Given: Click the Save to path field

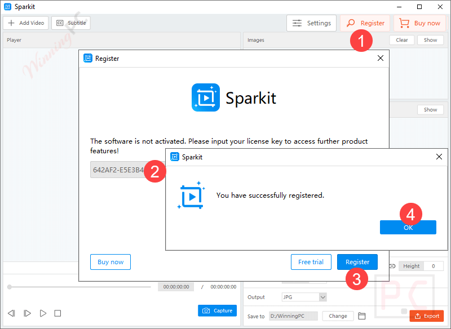Looking at the screenshot, I should click(293, 316).
